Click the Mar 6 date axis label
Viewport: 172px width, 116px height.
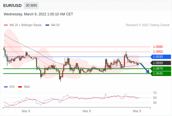(26, 111)
